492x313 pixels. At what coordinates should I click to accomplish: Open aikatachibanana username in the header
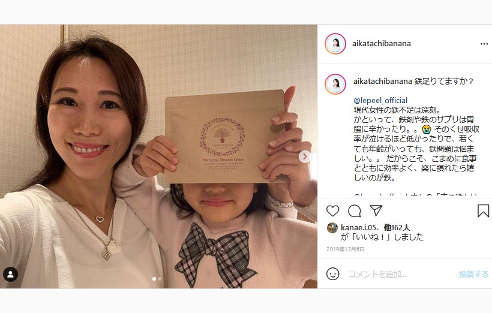click(x=381, y=44)
